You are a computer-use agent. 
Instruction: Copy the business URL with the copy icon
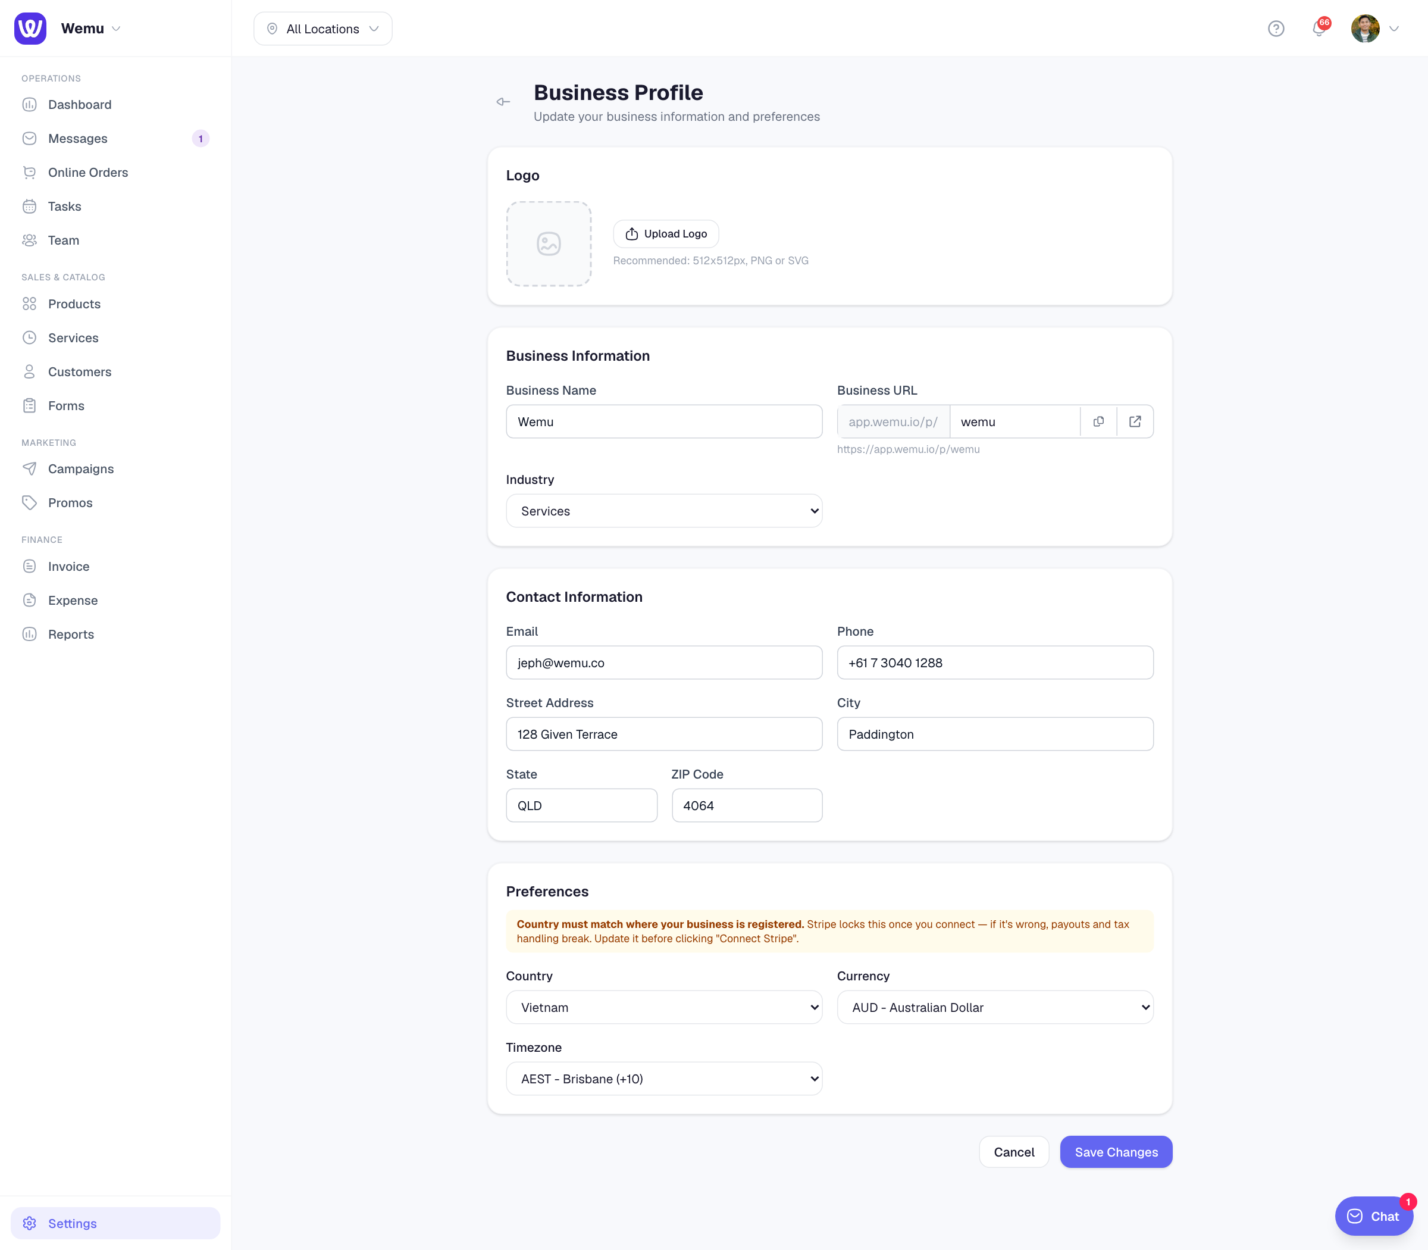click(x=1098, y=421)
